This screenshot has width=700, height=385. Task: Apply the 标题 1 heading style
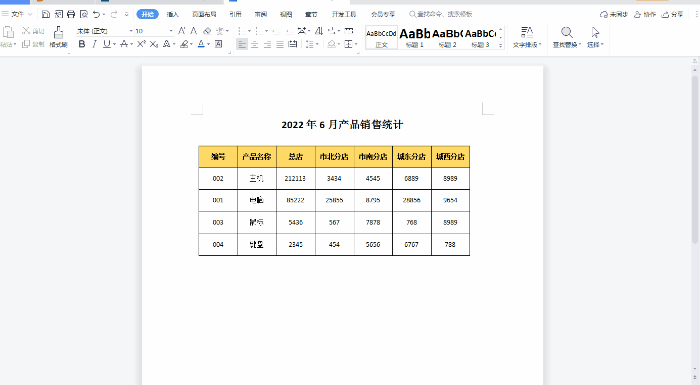pos(415,37)
